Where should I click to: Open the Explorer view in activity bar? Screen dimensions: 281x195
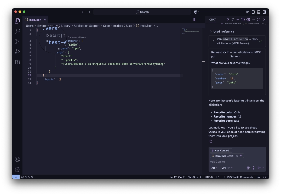point(17,21)
